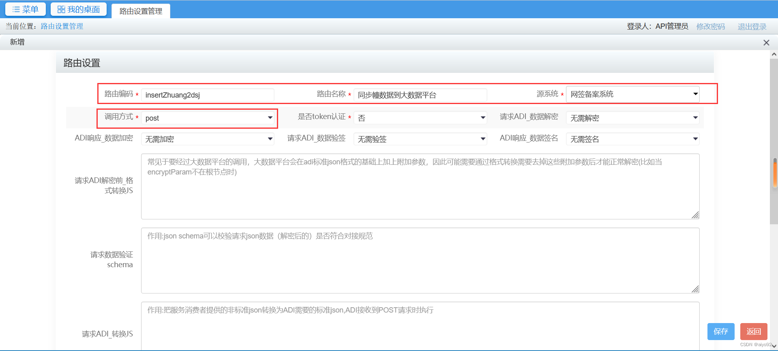Open the 是否token认证 dropdown
The image size is (778, 351).
[420, 118]
